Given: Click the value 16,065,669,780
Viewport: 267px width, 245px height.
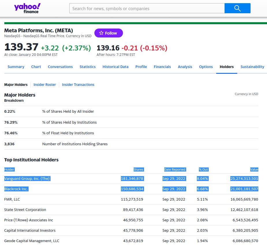Looking at the screenshot, I should pos(244,199).
